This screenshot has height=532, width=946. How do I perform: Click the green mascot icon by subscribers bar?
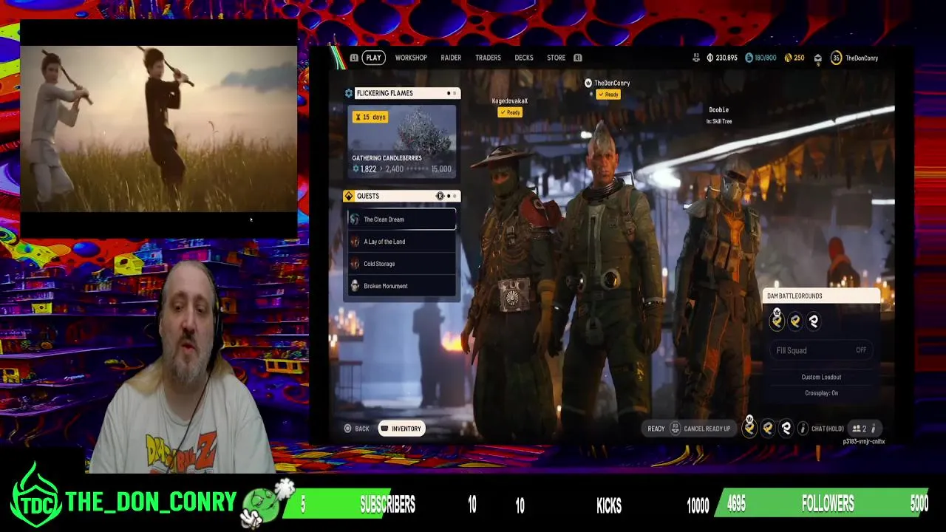[266, 505]
